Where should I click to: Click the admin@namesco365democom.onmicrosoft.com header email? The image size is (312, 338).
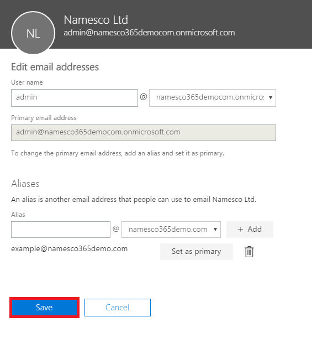149,33
